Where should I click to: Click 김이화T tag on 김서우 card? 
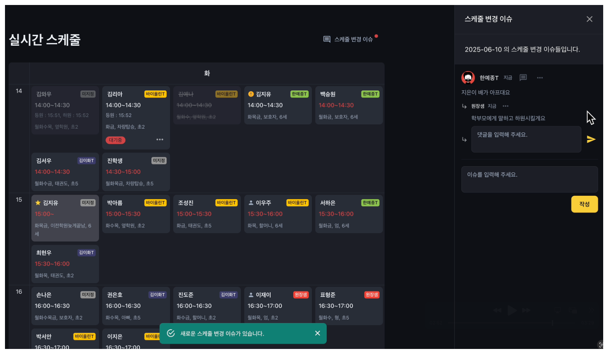point(86,161)
